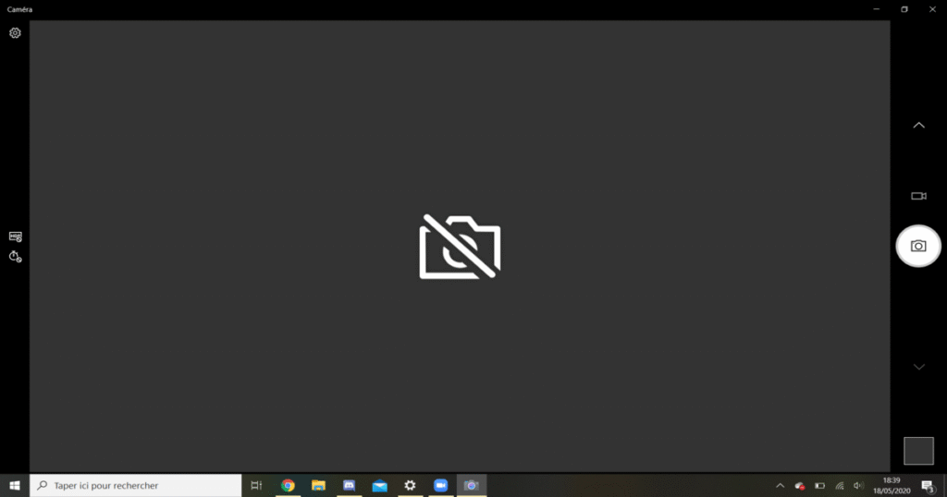Open Zoom from the taskbar
The image size is (947, 497).
pyautogui.click(x=440, y=485)
